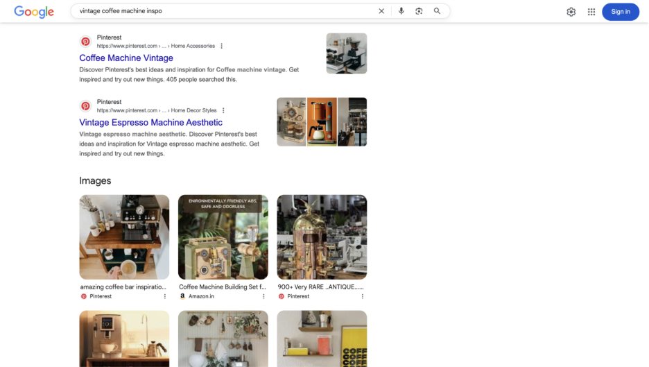This screenshot has width=649, height=367.
Task: Click the Coffee Machine Vintage result thumbnail
Action: pos(347,53)
